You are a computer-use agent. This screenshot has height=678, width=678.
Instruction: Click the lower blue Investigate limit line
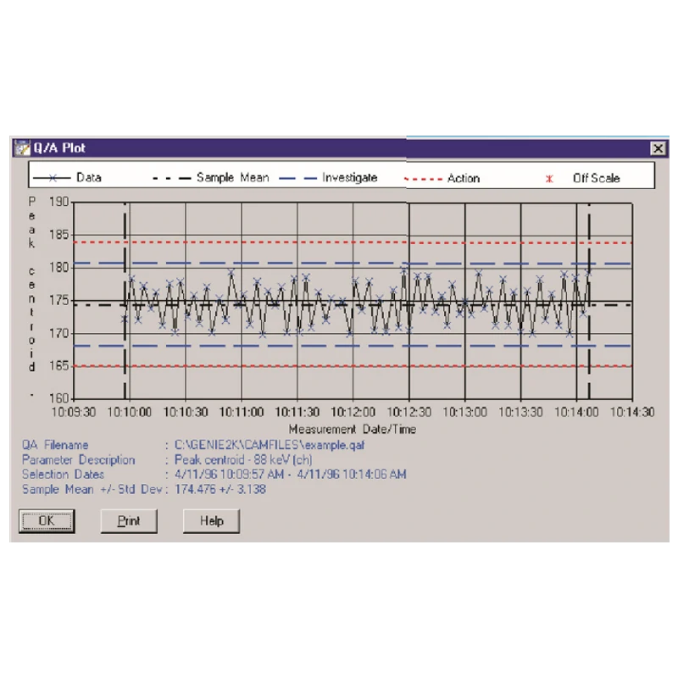pos(353,346)
